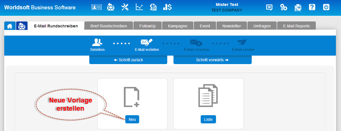Click the power logout icon
Screen dimensions: 341x131
tap(327, 7)
